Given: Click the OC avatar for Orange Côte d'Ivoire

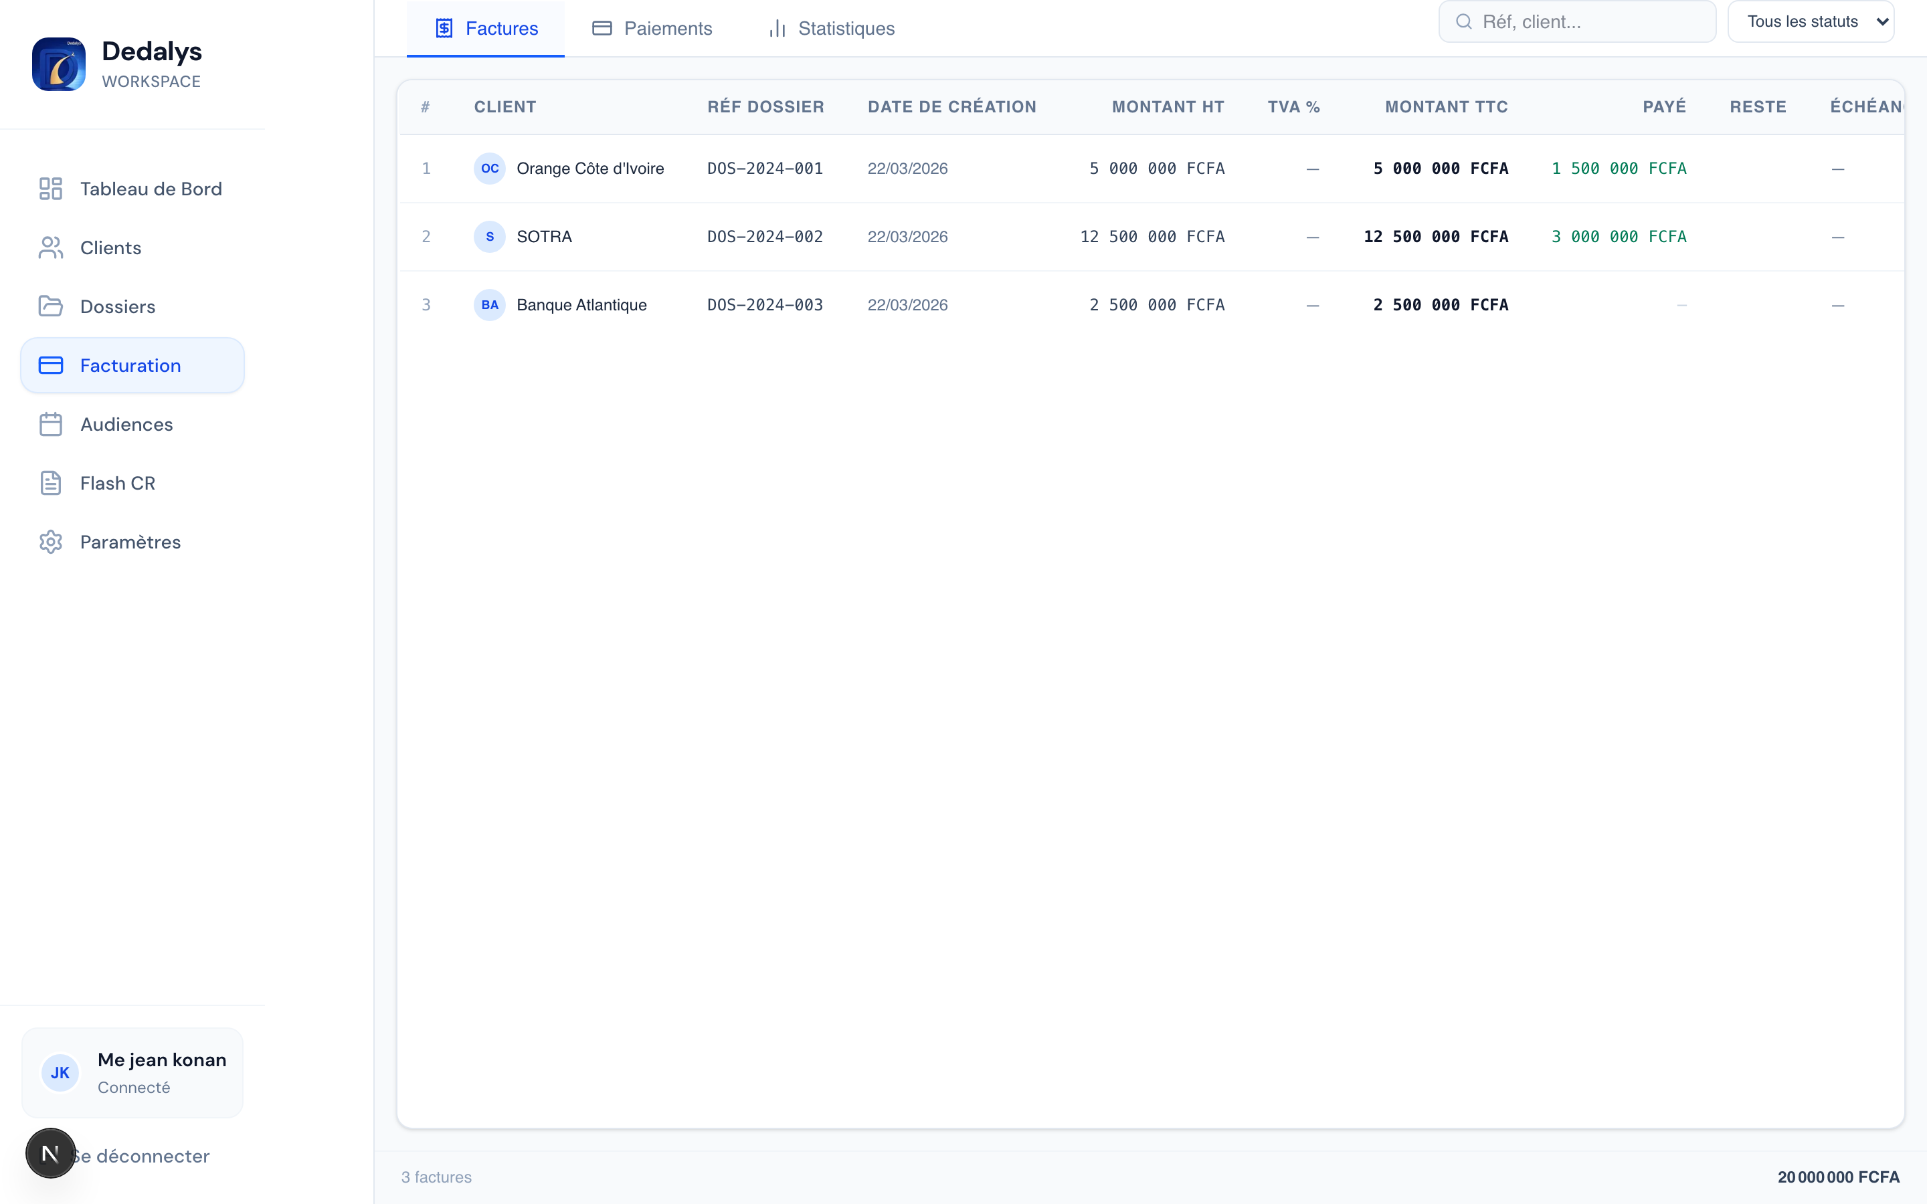Looking at the screenshot, I should click(490, 169).
